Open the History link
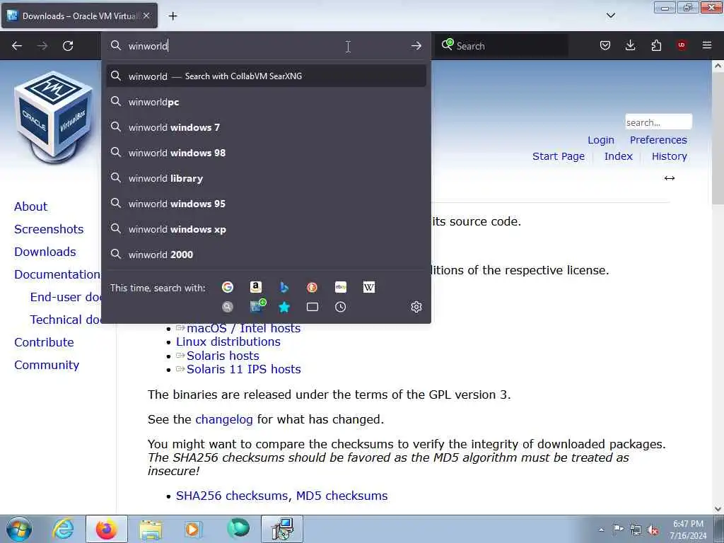The width and height of the screenshot is (724, 543). [x=669, y=156]
